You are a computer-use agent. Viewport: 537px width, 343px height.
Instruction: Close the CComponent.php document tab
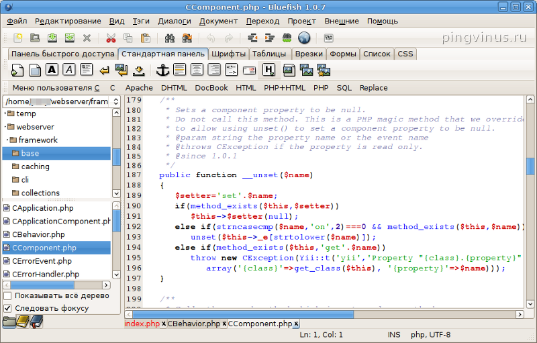296,324
